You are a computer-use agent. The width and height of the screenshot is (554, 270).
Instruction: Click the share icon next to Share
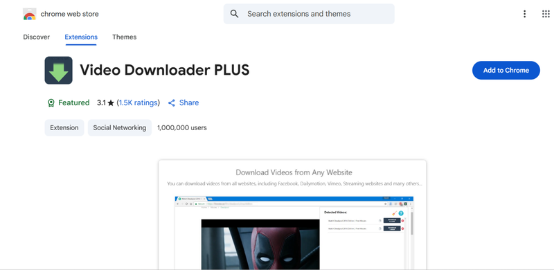(172, 103)
